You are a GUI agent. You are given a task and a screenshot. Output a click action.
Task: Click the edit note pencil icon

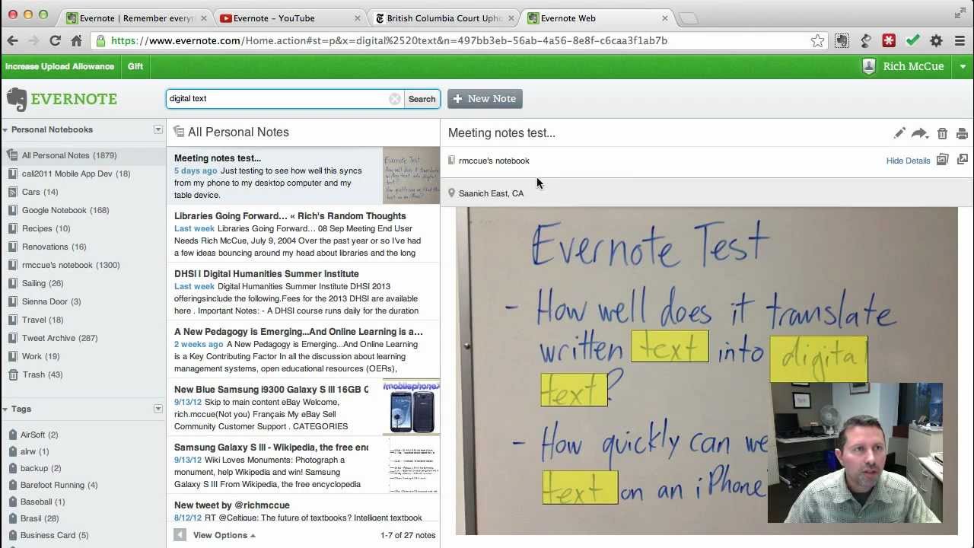(x=899, y=133)
